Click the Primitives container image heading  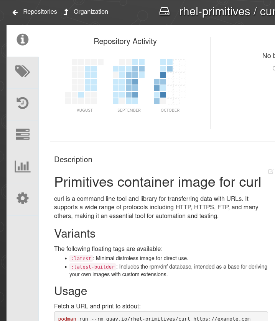click(x=158, y=182)
